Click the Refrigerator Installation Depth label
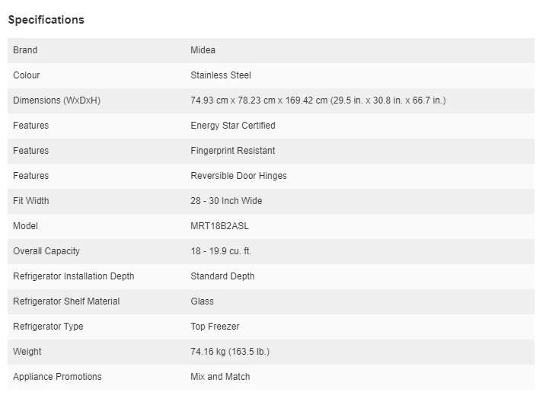 [x=73, y=276]
